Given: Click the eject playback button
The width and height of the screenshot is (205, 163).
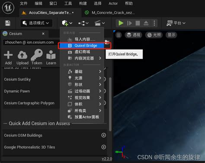Looking at the screenshot, I should (146, 23).
